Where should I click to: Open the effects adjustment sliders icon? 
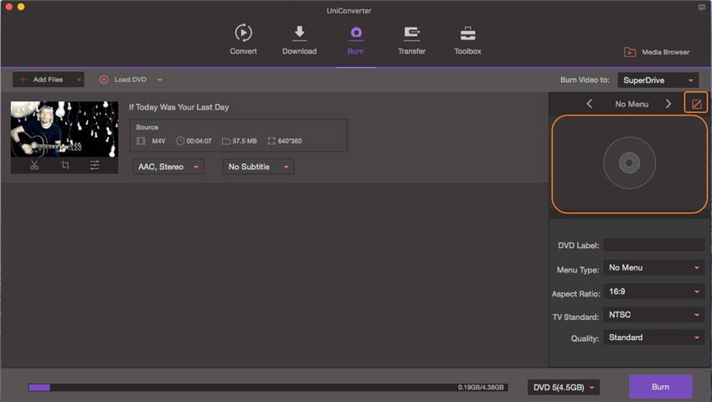pos(95,165)
